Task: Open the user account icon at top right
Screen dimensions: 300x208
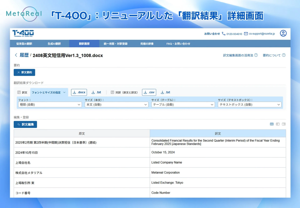Action: coord(283,34)
